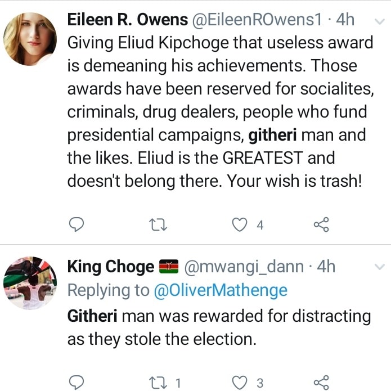391x391 pixels.
Task: Share Eileen R. Owens' tweet
Action: pos(321,225)
